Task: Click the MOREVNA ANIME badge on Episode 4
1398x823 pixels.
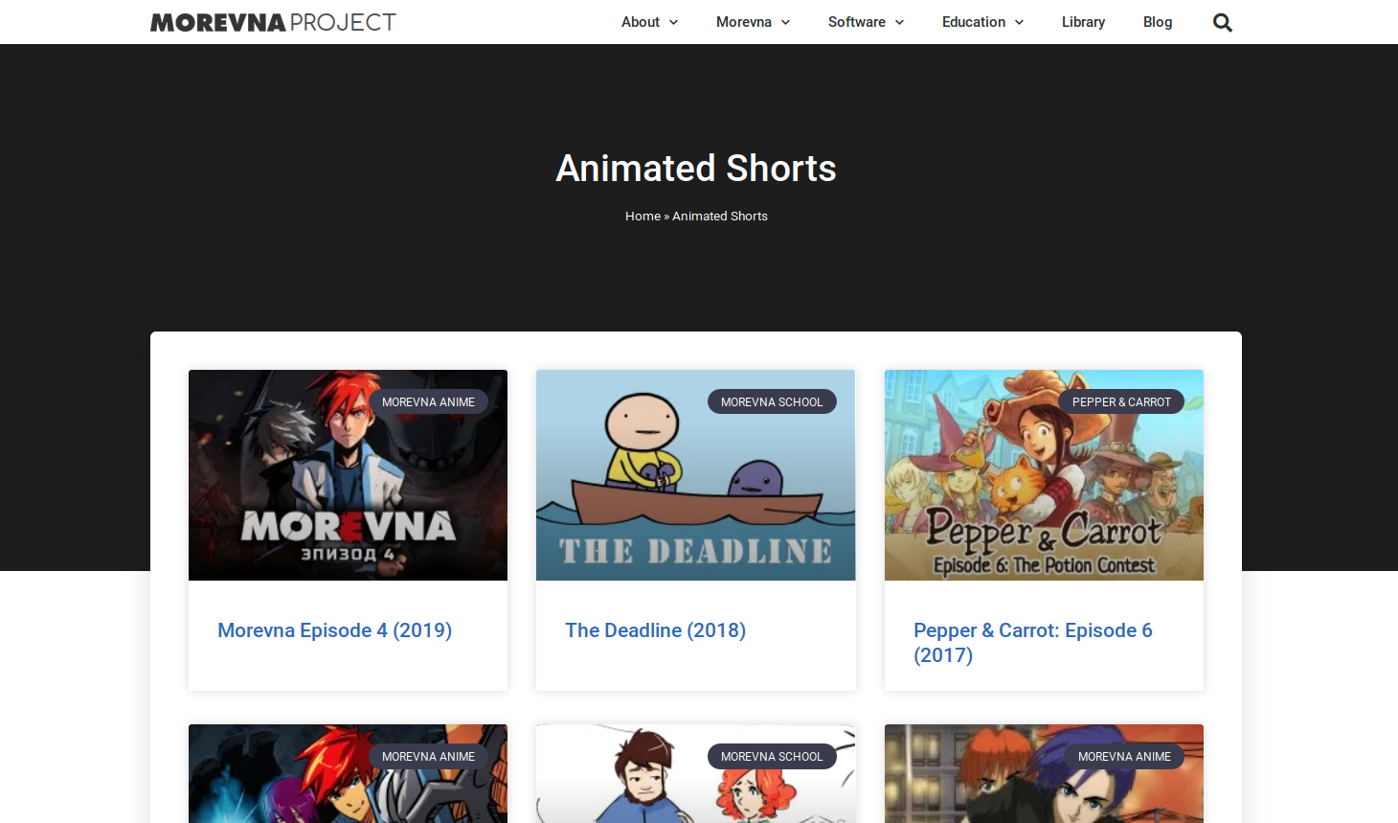Action: tap(428, 401)
